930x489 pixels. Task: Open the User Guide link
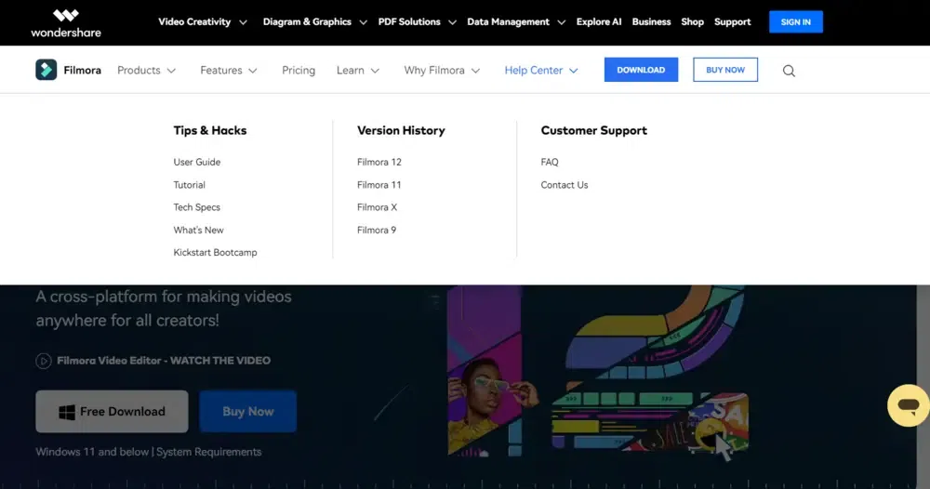197,162
